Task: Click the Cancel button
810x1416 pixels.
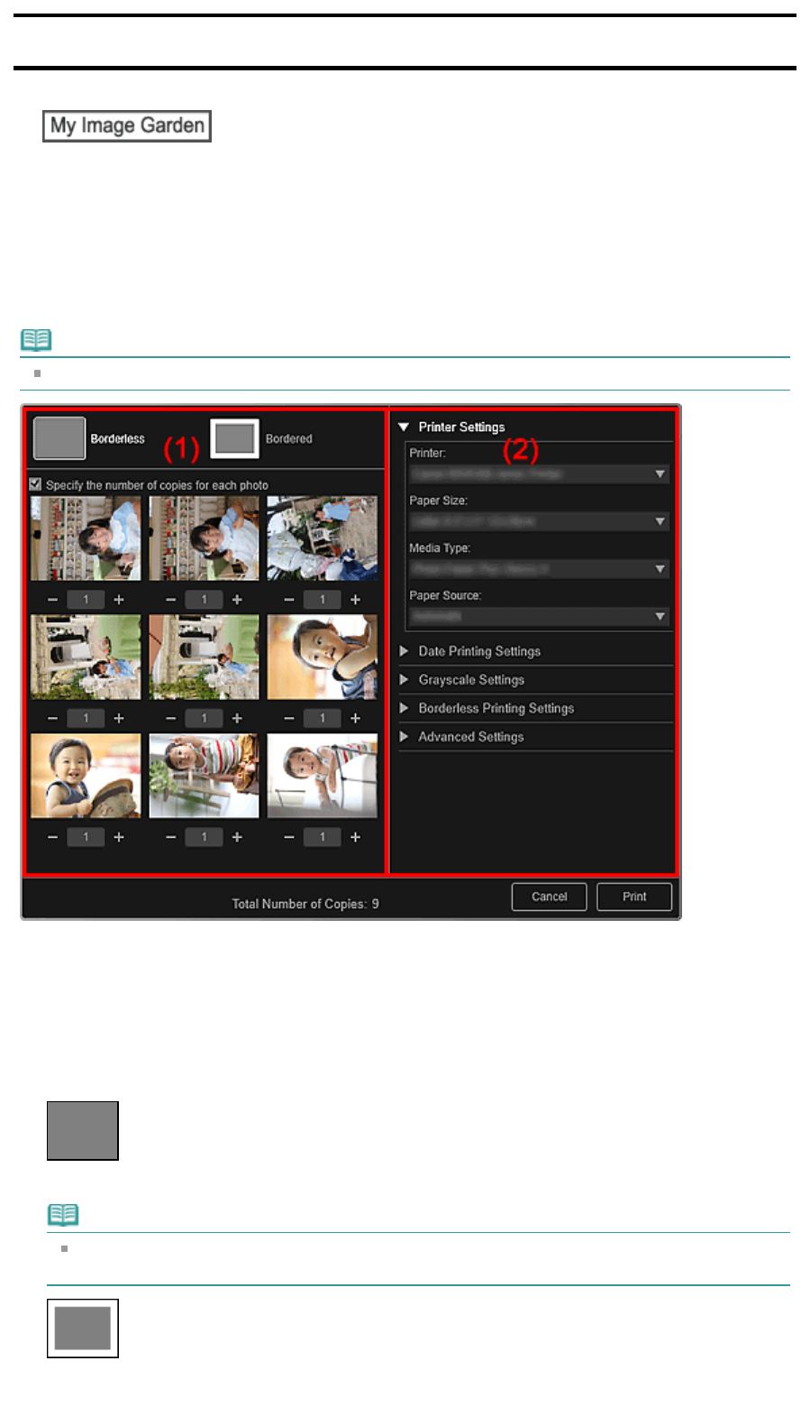Action: [550, 896]
